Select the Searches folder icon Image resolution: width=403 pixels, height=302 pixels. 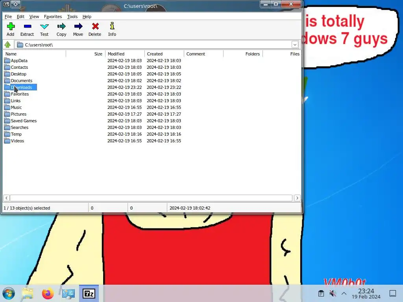pyautogui.click(x=7, y=127)
